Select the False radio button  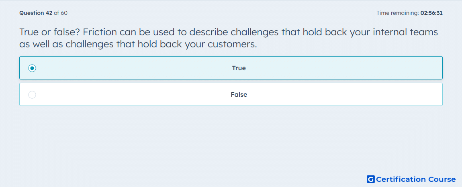(32, 95)
